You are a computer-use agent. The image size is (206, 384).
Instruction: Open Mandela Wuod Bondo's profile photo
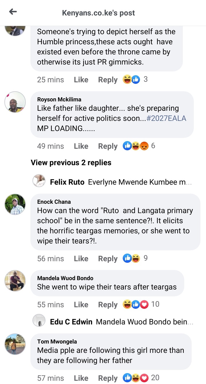click(15, 281)
